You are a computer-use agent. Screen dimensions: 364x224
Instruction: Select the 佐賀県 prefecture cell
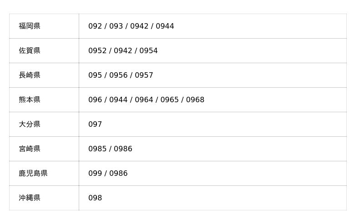30,51
